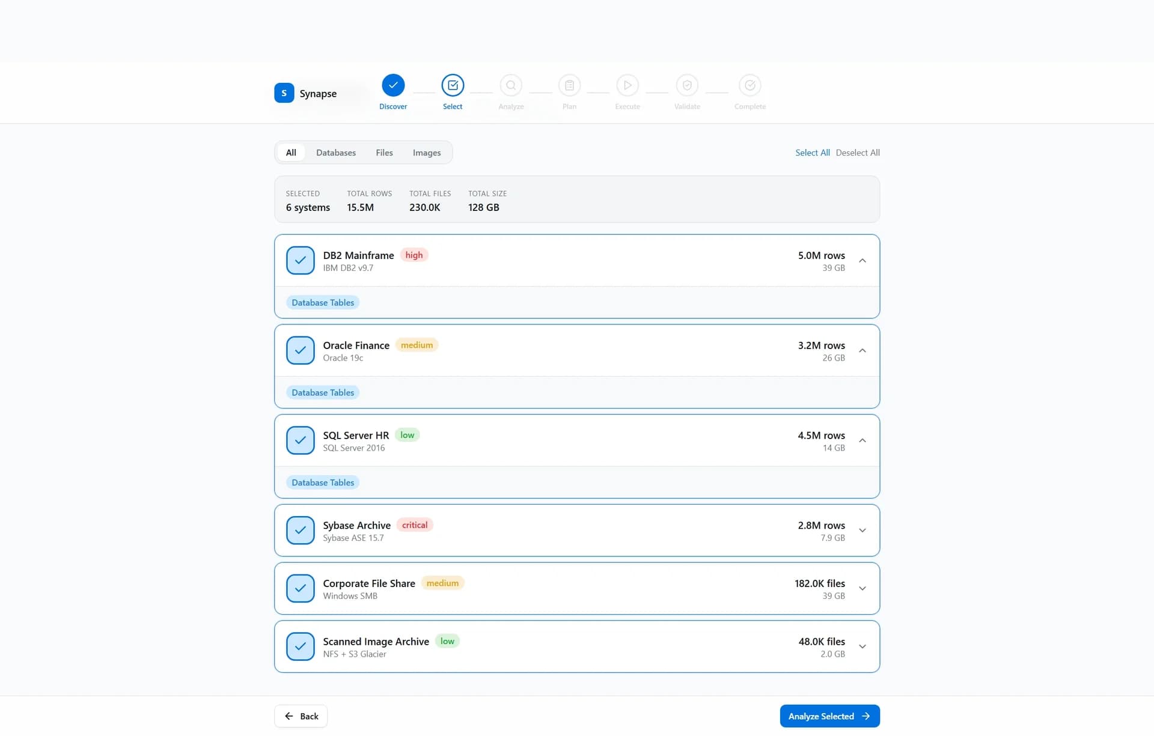Click the 6 systems selected value
Image resolution: width=1154 pixels, height=736 pixels.
(308, 207)
